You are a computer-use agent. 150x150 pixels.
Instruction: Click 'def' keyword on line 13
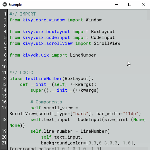[24, 84]
